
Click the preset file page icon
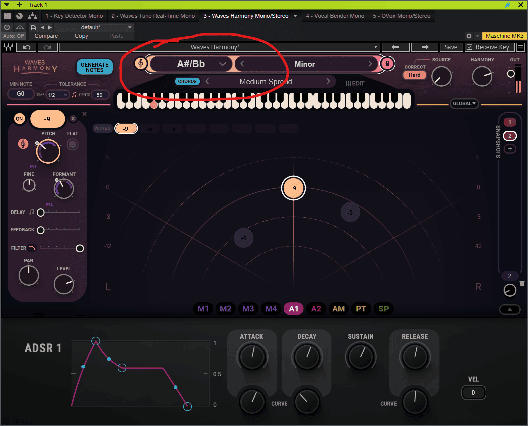pos(33,27)
